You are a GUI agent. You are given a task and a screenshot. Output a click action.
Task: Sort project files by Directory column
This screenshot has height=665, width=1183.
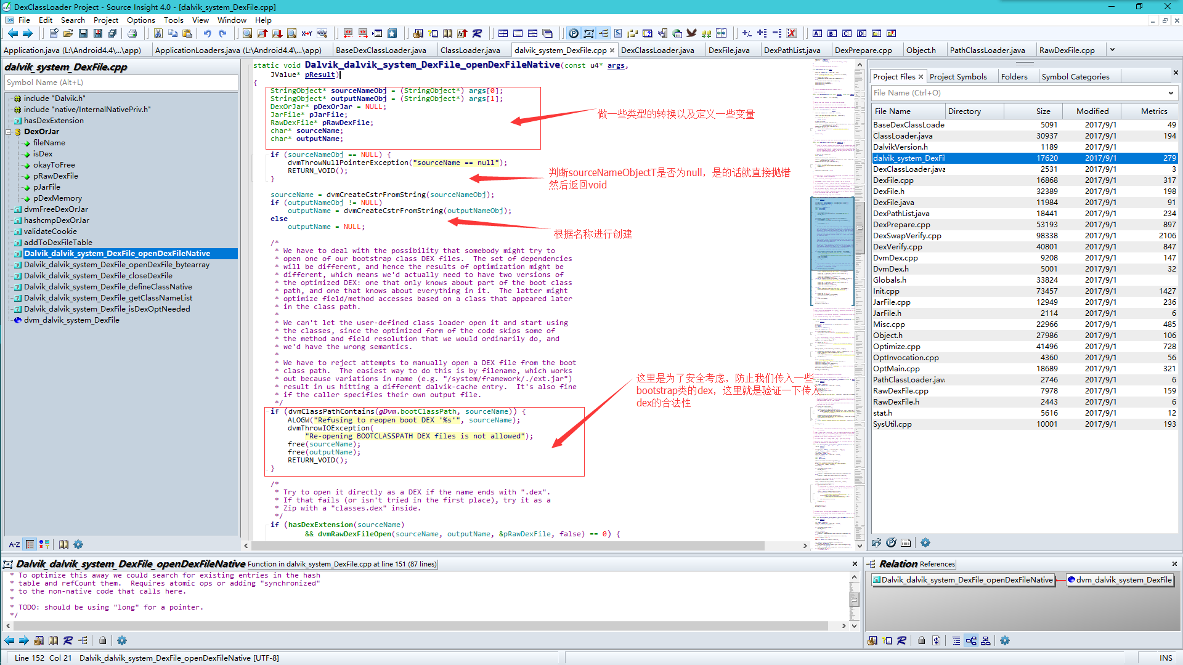[x=975, y=111]
